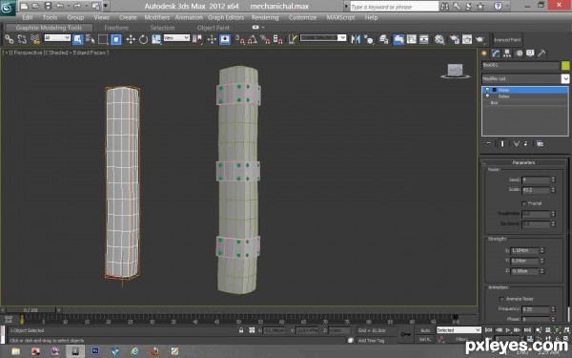Open the Modifier List dropdown
Screen dimensions: 572x358
(525, 78)
